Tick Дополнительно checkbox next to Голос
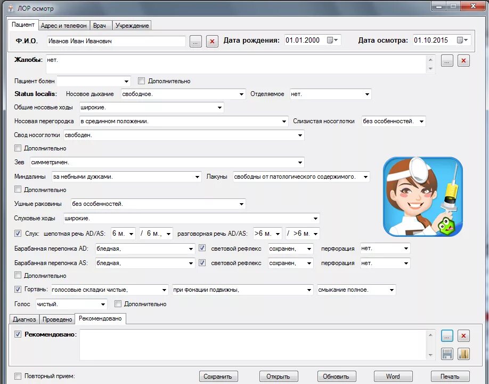This screenshot has width=489, height=384. tap(118, 304)
